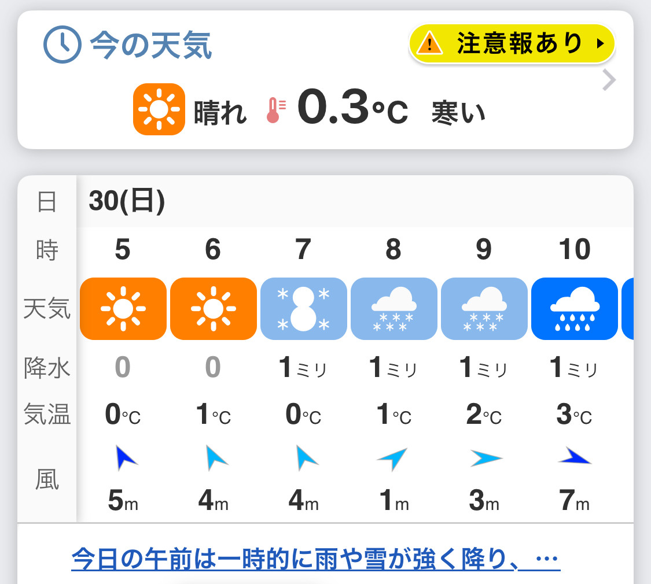
Task: Click the red thermometer icon
Action: pos(275,110)
